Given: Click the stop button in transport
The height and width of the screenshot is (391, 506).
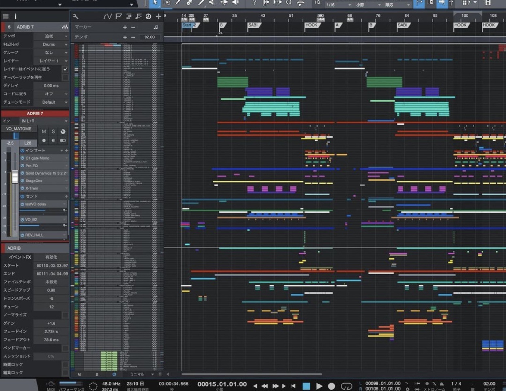Looking at the screenshot, I should tap(306, 386).
